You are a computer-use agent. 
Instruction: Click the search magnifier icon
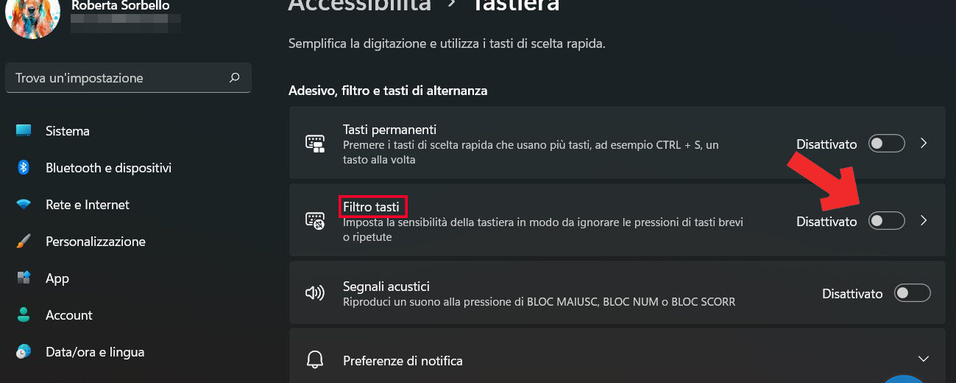click(x=235, y=77)
